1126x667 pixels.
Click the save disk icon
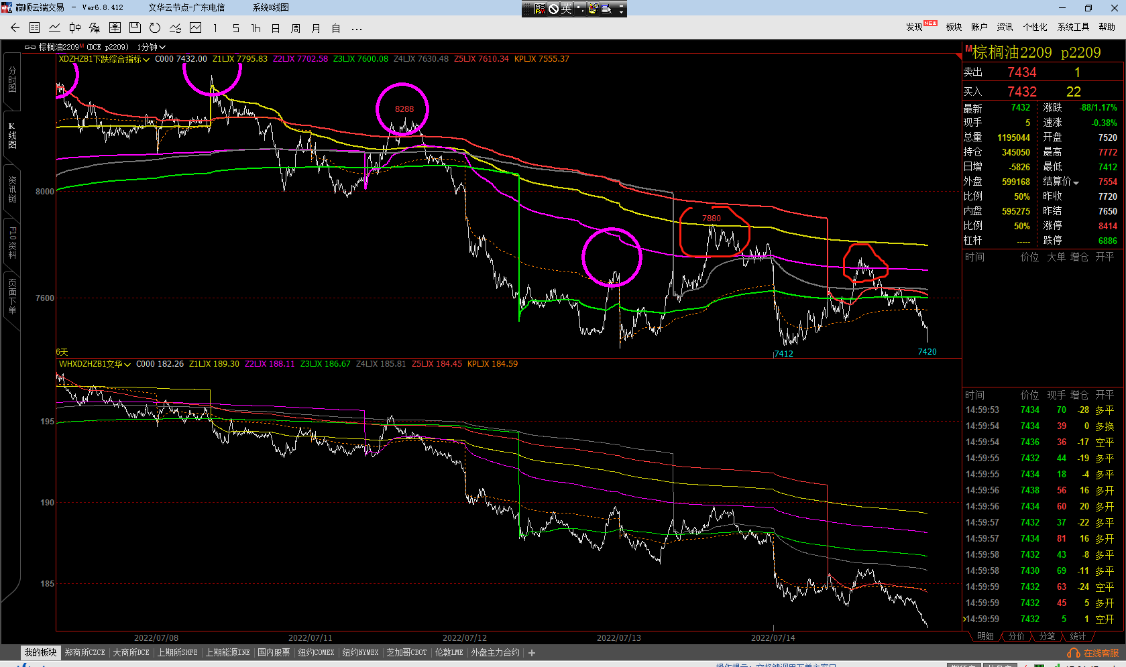tap(135, 28)
